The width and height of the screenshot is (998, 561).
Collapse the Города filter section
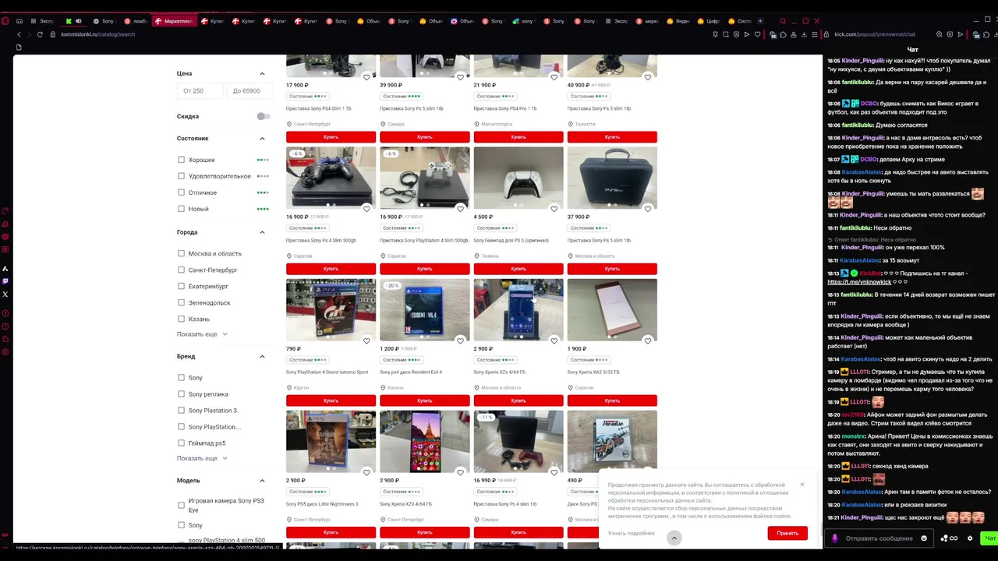tap(262, 232)
